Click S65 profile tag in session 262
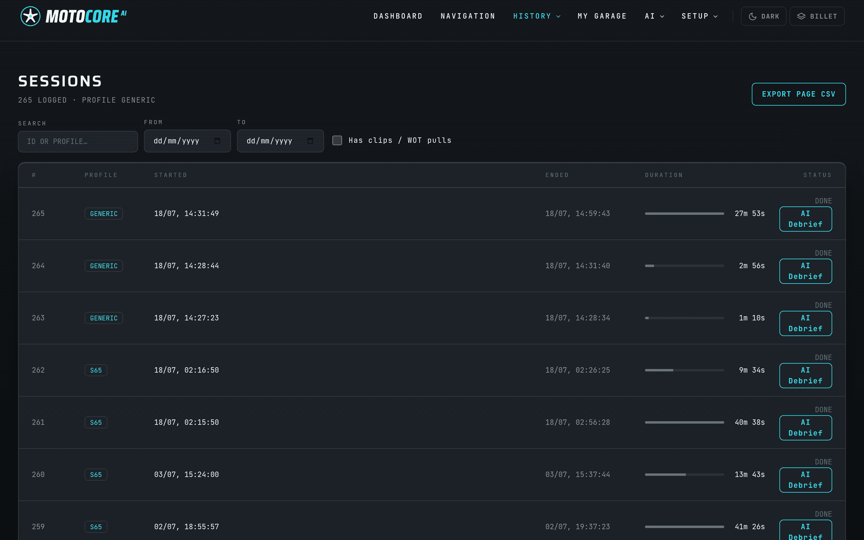864x540 pixels. click(x=96, y=370)
